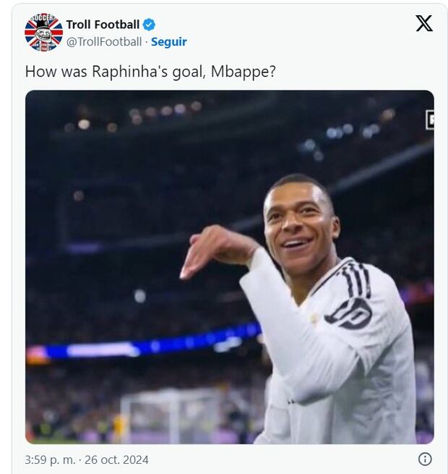Click the date 26 oct. 2024
Screen dimensions: 448x474
point(116,460)
